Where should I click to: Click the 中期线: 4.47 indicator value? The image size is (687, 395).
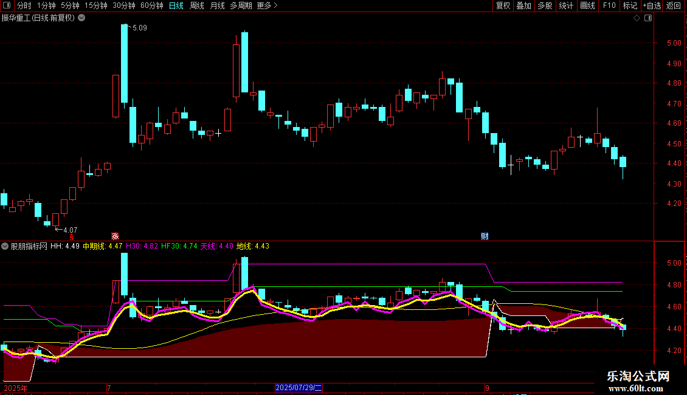[x=103, y=246]
